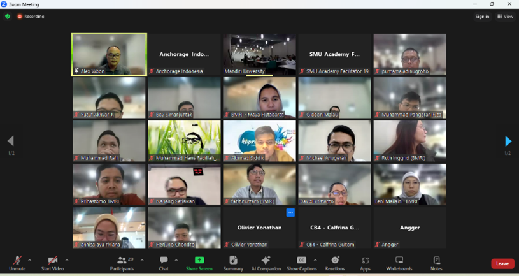The height and width of the screenshot is (276, 519).
Task: Unmute the microphone
Action: tap(17, 263)
